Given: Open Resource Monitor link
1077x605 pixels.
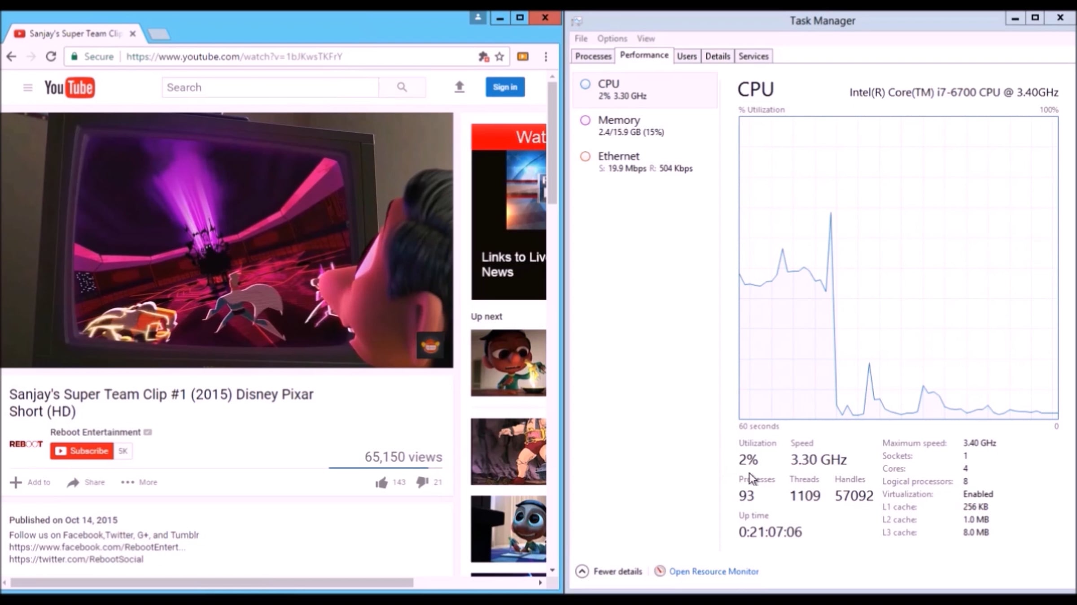Looking at the screenshot, I should (714, 571).
